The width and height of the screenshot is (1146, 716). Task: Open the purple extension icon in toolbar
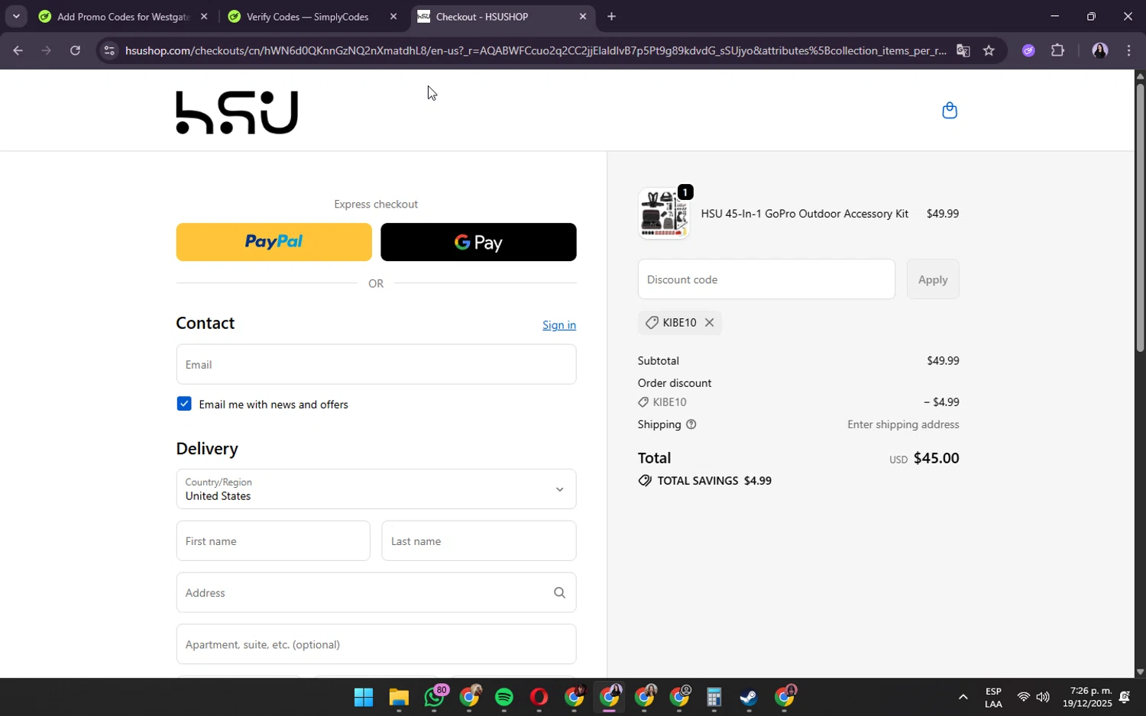click(x=1028, y=50)
